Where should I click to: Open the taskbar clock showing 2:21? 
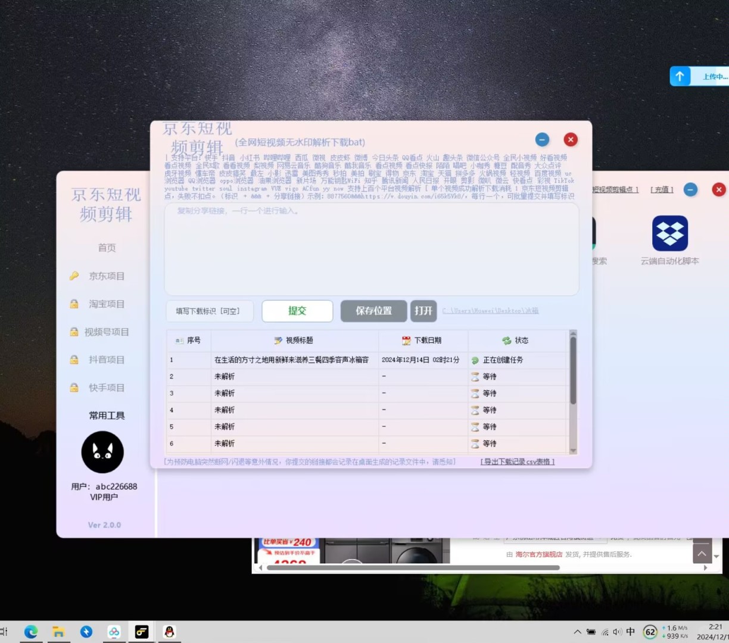[715, 627]
